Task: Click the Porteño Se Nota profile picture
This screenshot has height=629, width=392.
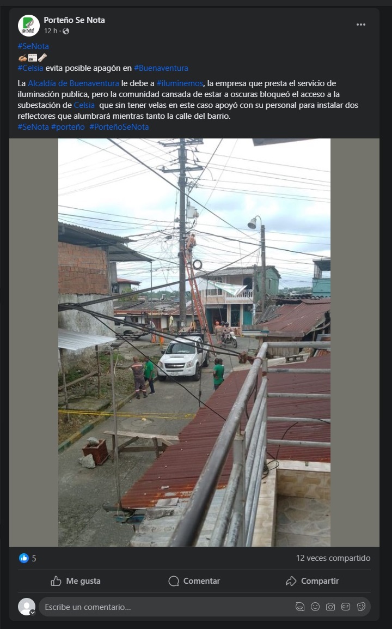Action: (x=28, y=25)
